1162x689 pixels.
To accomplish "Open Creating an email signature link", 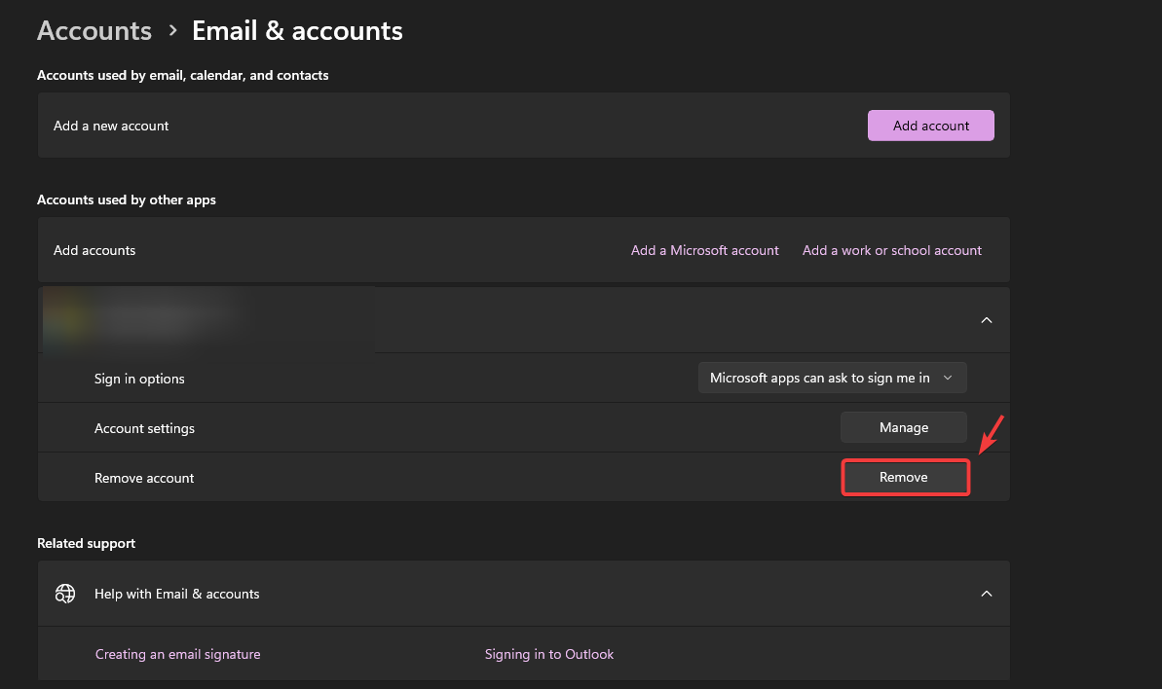I will (x=177, y=654).
